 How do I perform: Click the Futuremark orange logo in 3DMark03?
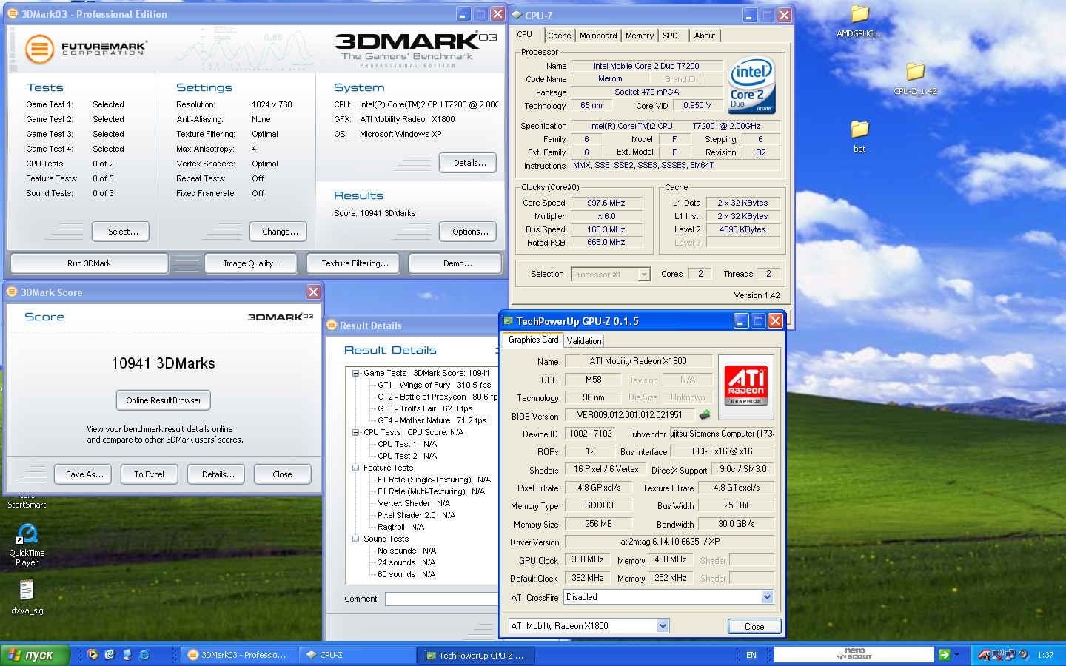[39, 50]
